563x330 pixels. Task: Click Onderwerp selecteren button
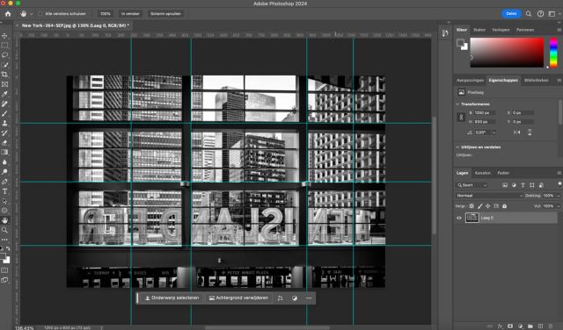pyautogui.click(x=172, y=298)
